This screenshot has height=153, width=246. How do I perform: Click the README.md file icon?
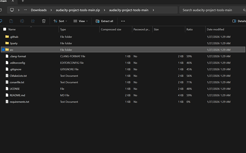click(7, 95)
